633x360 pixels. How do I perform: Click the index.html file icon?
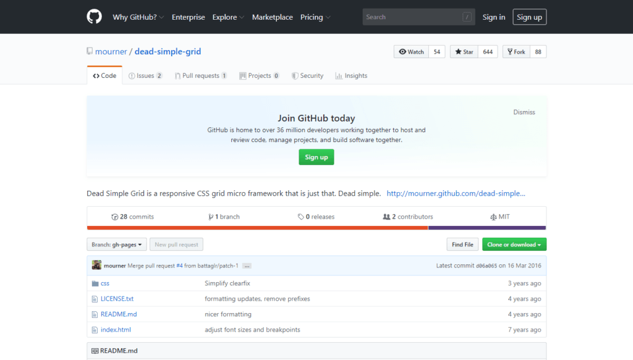95,330
